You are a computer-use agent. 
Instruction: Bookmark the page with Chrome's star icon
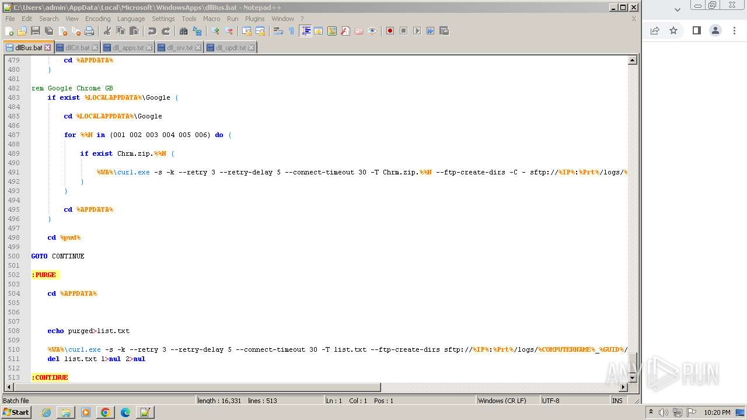[x=673, y=30]
